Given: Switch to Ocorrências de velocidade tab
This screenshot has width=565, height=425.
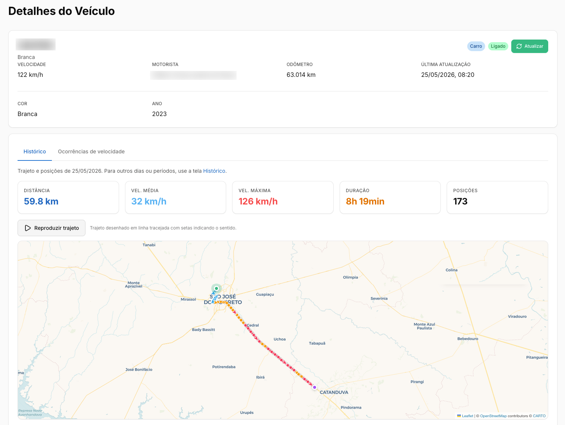Looking at the screenshot, I should tap(91, 151).
